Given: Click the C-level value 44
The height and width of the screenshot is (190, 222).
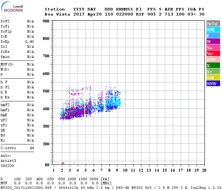Looking at the screenshot, I should 32,148.
